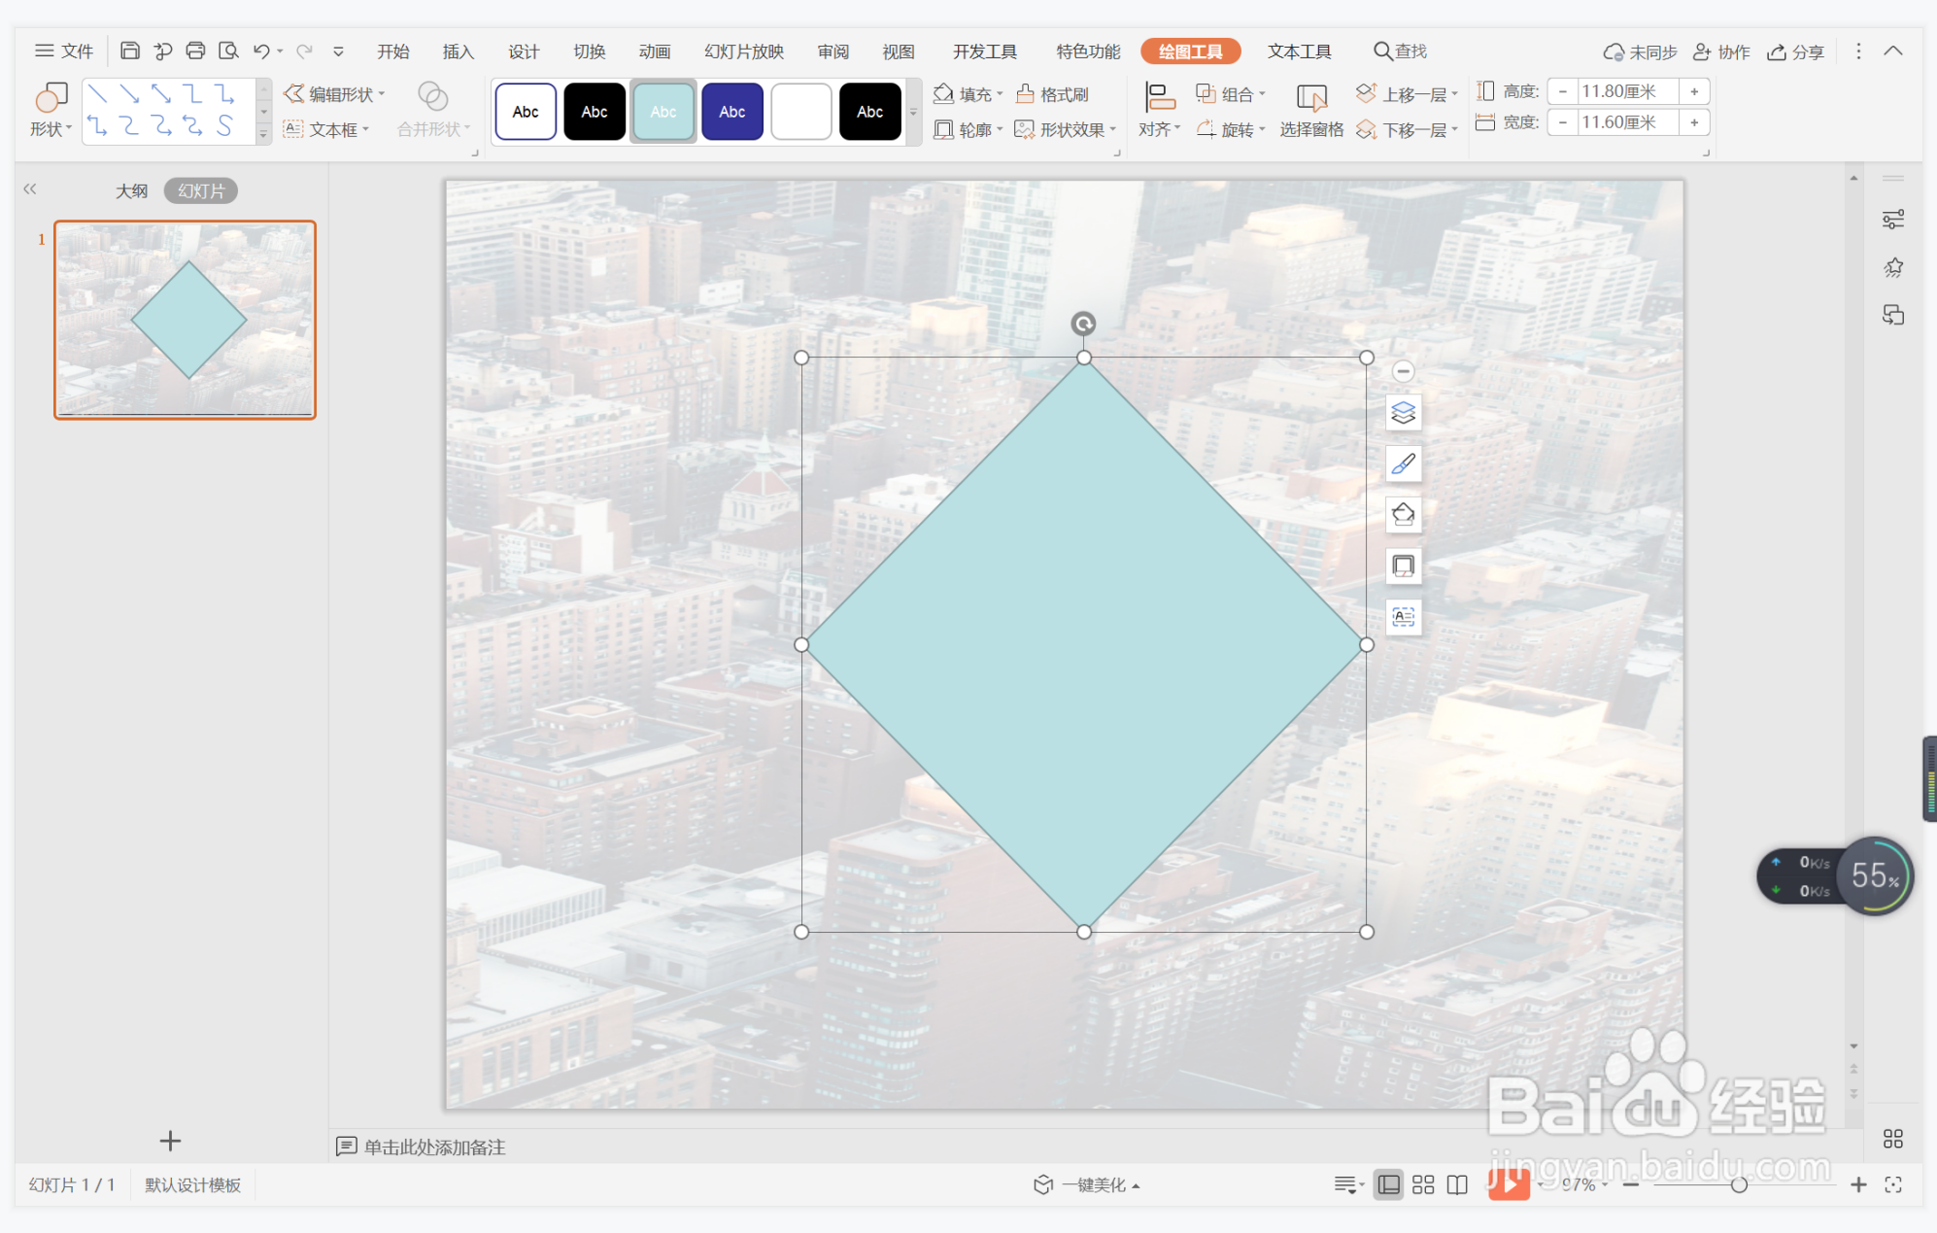Expand the Fill (填充) dropdown
The width and height of the screenshot is (1937, 1233).
point(968,94)
